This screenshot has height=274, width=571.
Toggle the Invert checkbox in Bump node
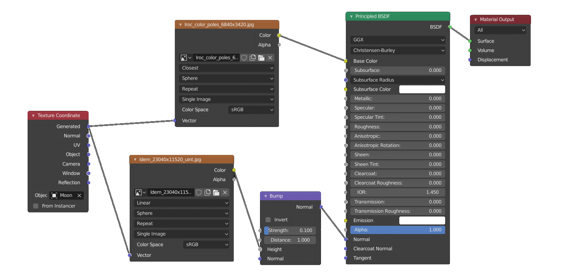point(268,220)
